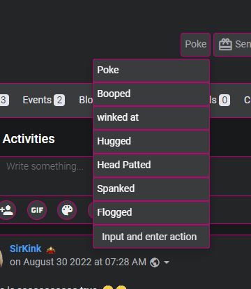Open the GIF picker icon

(37, 210)
